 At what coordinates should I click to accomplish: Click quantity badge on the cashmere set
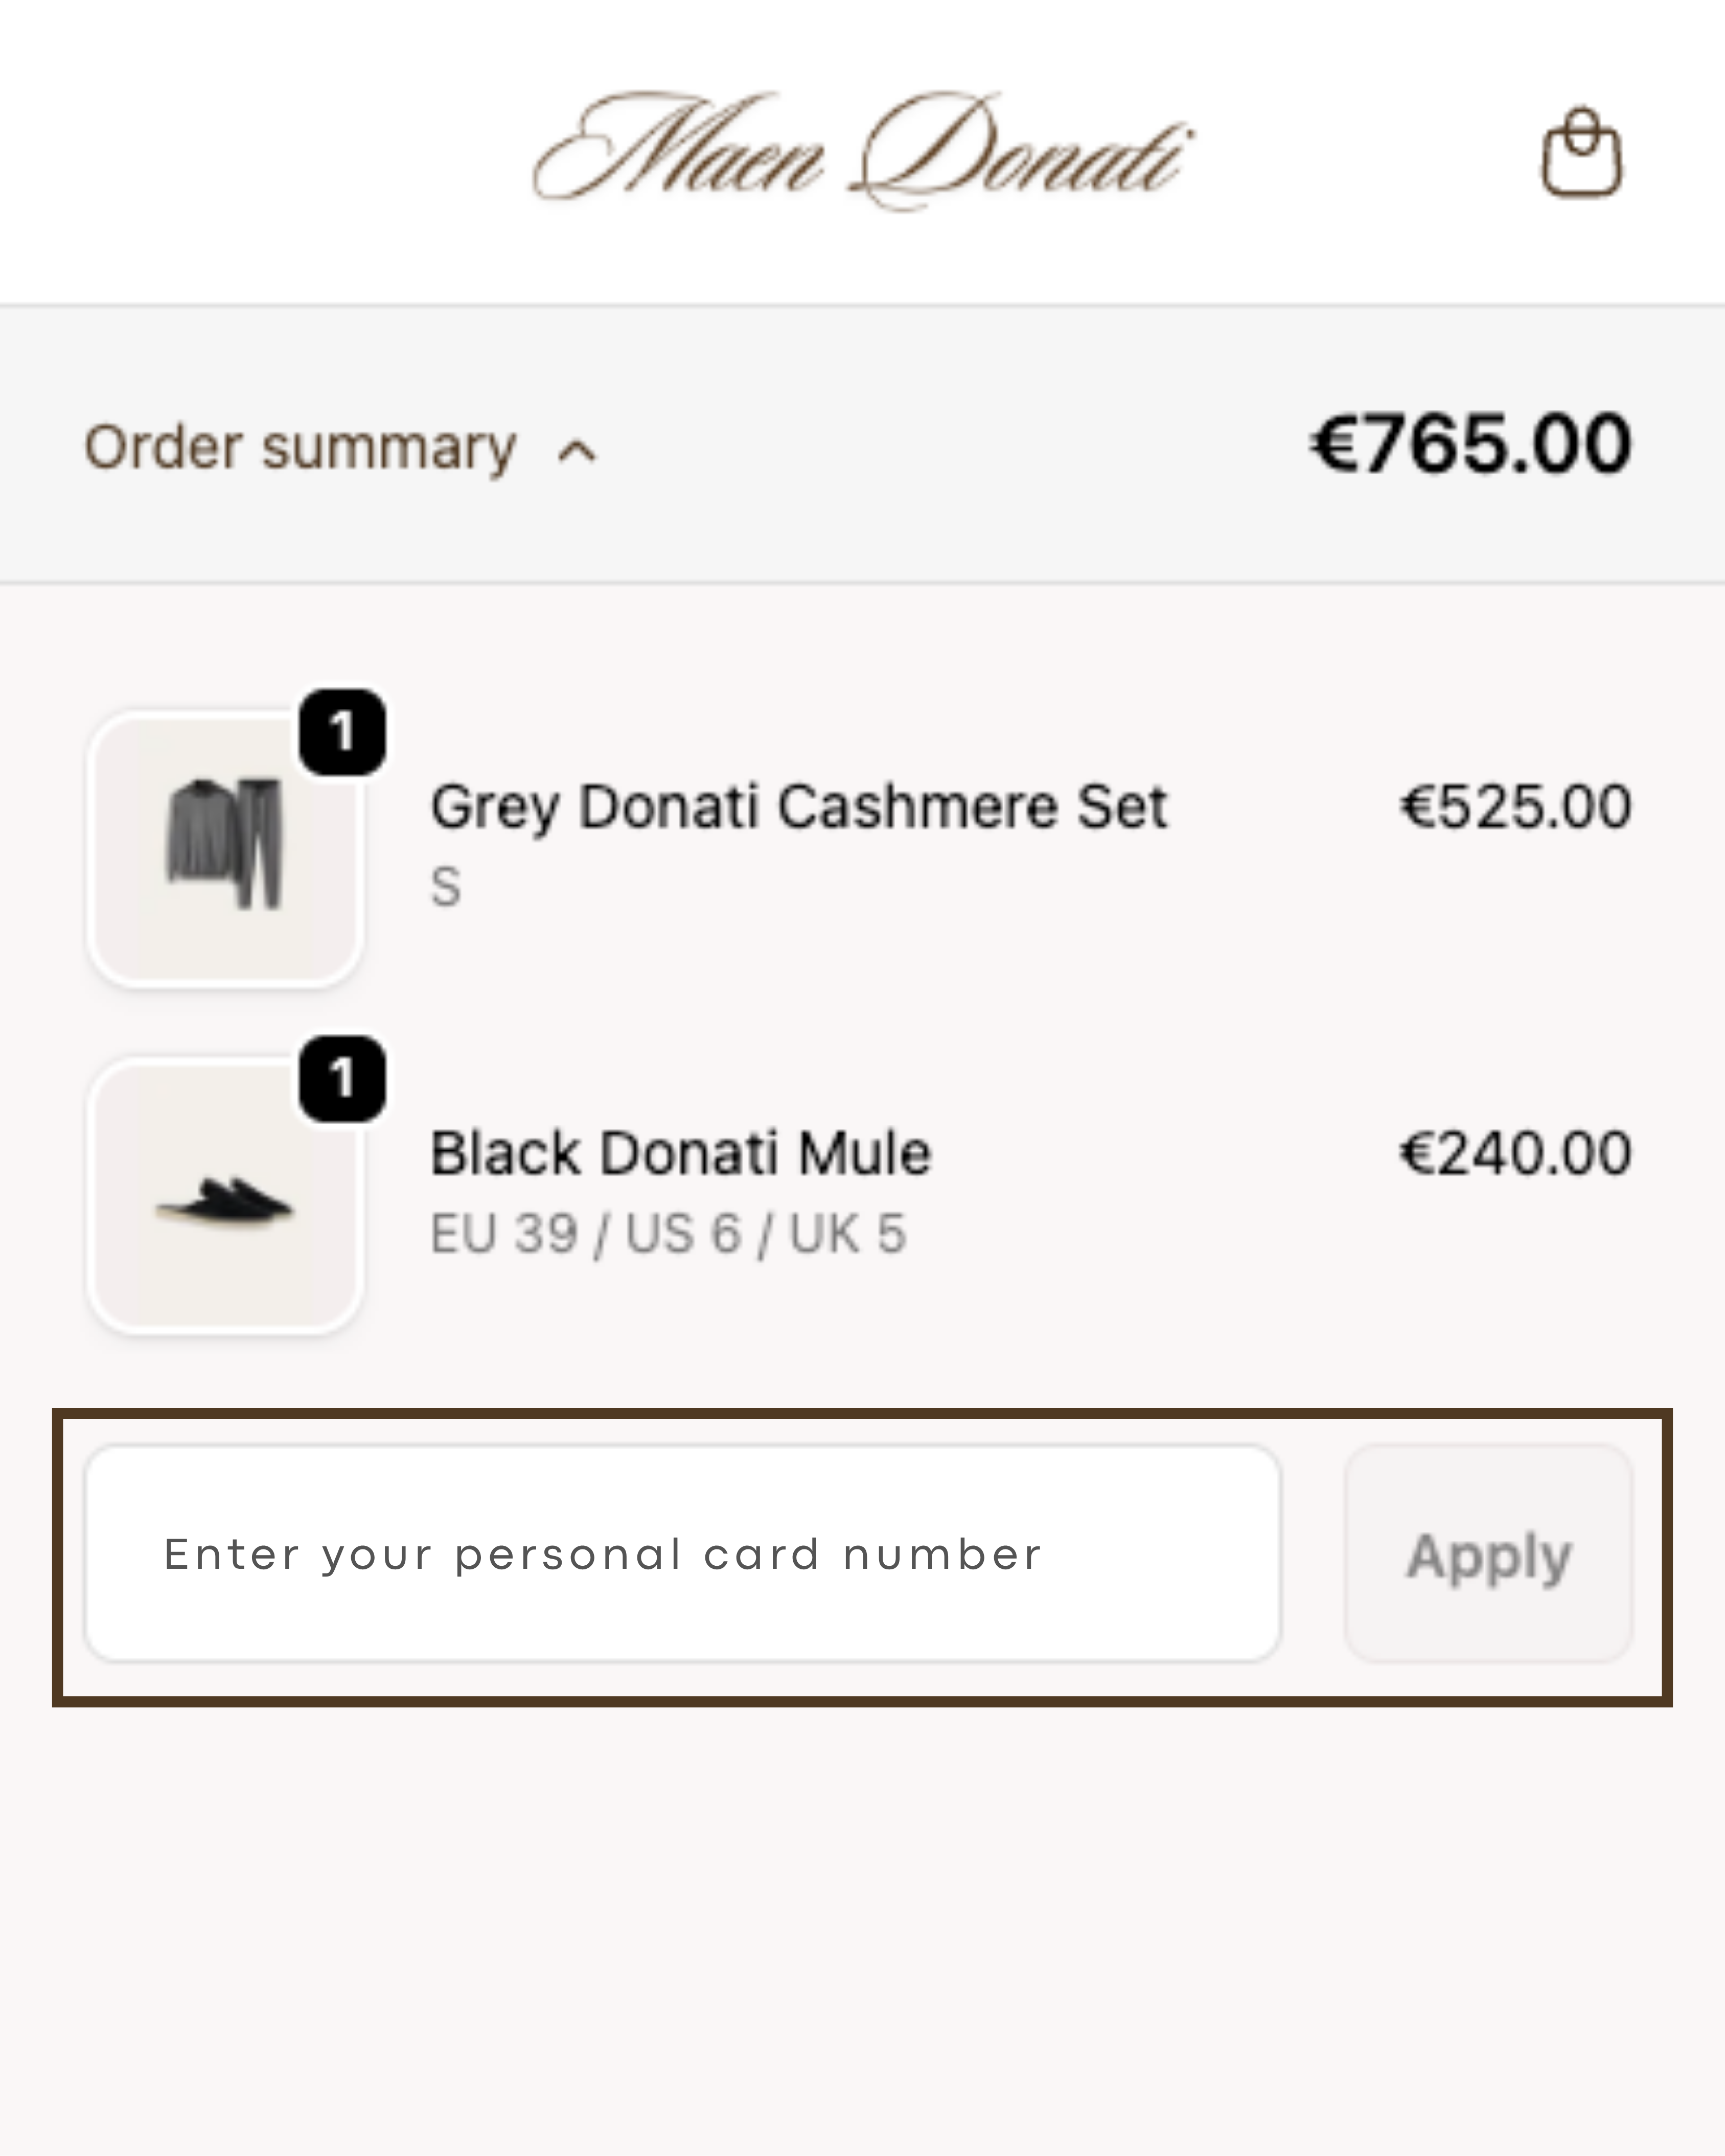pyautogui.click(x=342, y=732)
